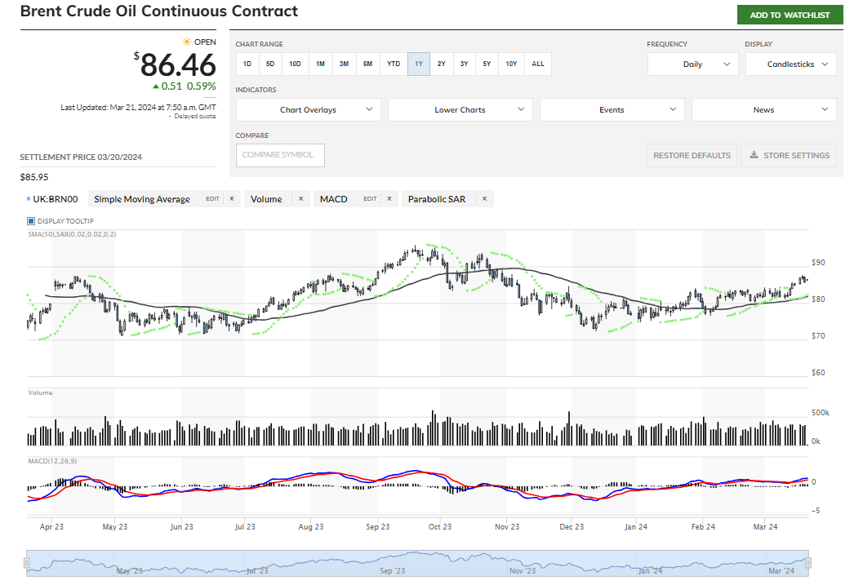Toggle the Display Tooltip checkbox
Viewport: 863px width, 585px height.
pos(31,221)
